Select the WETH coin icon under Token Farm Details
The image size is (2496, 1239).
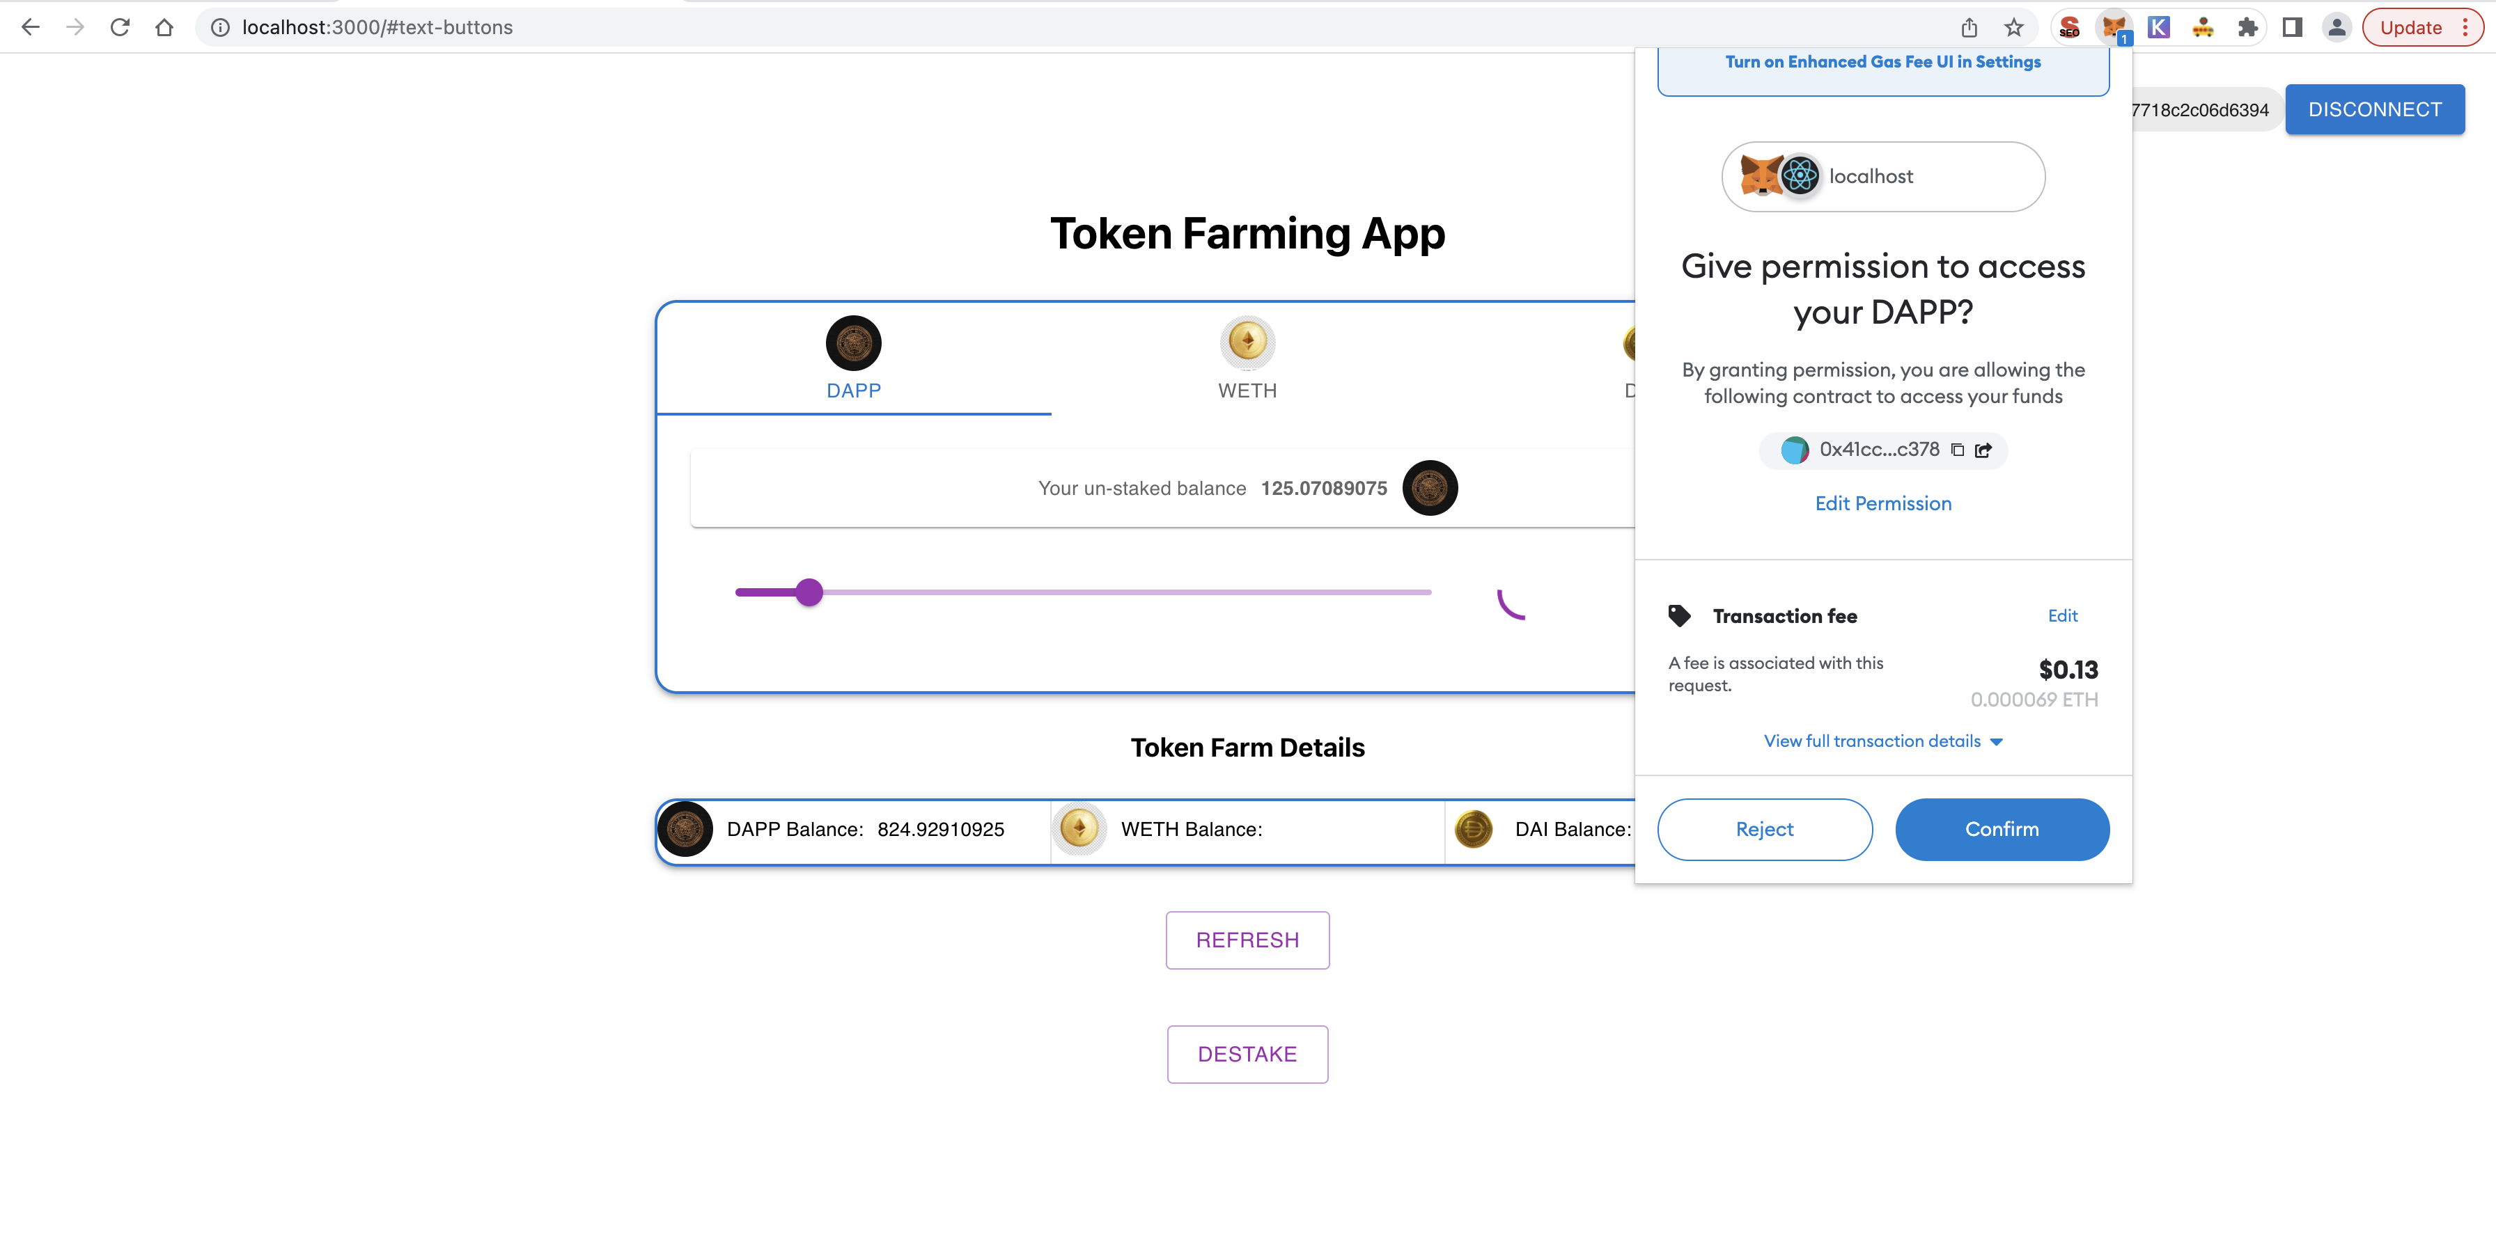pyautogui.click(x=1079, y=829)
